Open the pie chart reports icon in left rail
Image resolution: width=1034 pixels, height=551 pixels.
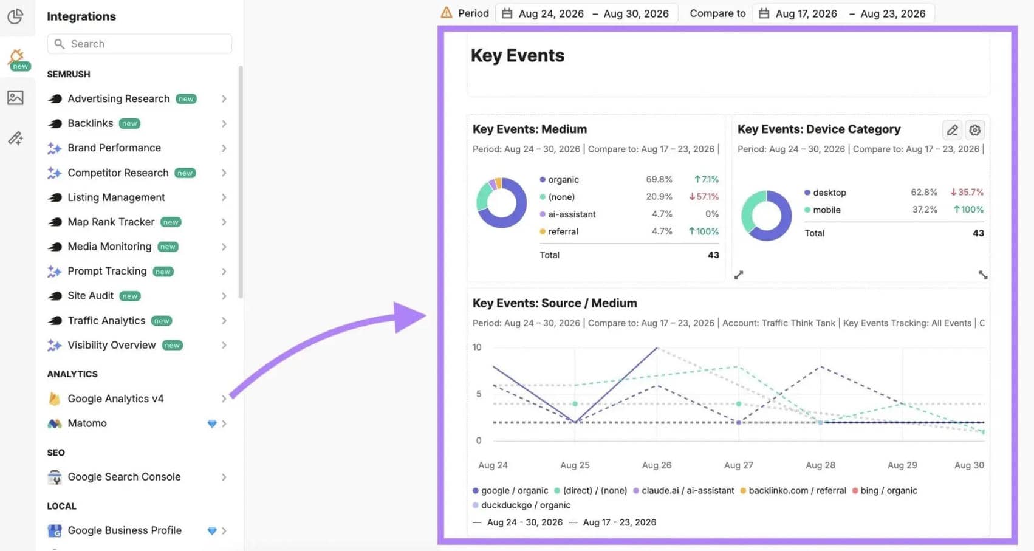coord(15,16)
